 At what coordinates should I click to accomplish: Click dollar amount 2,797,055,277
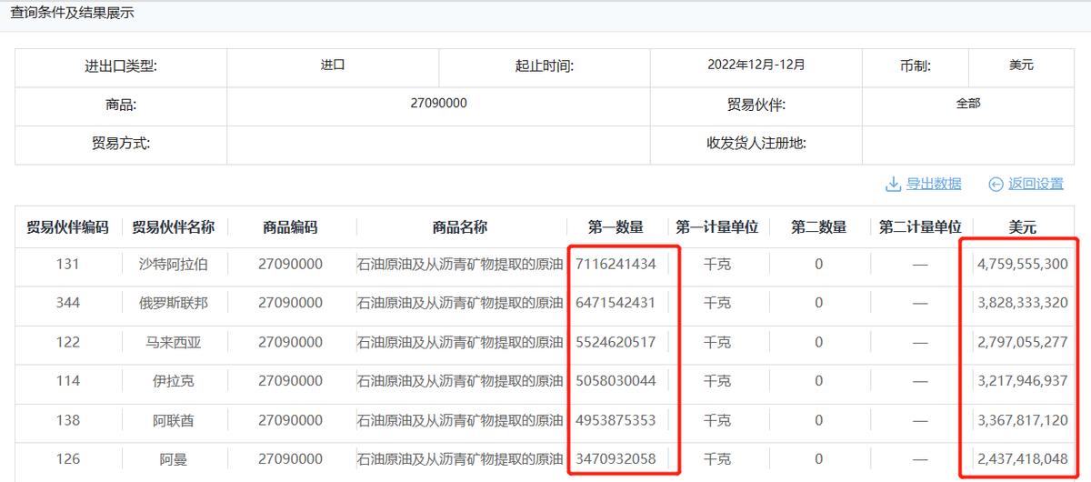[x=1023, y=342]
